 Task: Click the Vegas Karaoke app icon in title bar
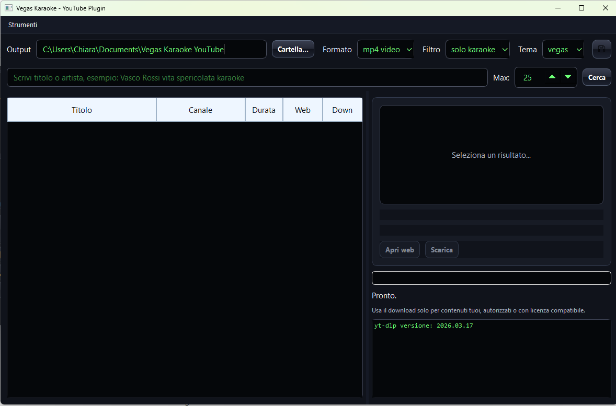[9, 8]
